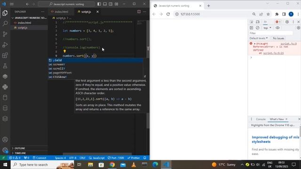
Task: Open errors and warnings in status bar
Action: click(x=15, y=158)
